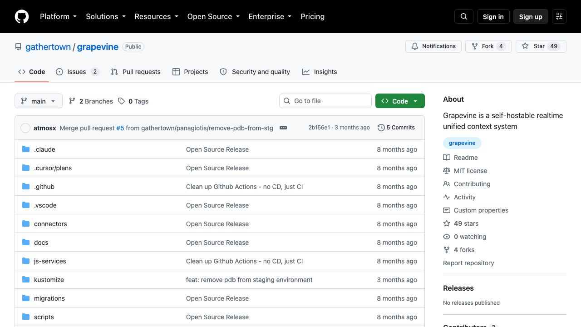
Task: Open the main branch selector dropdown
Action: tap(38, 101)
